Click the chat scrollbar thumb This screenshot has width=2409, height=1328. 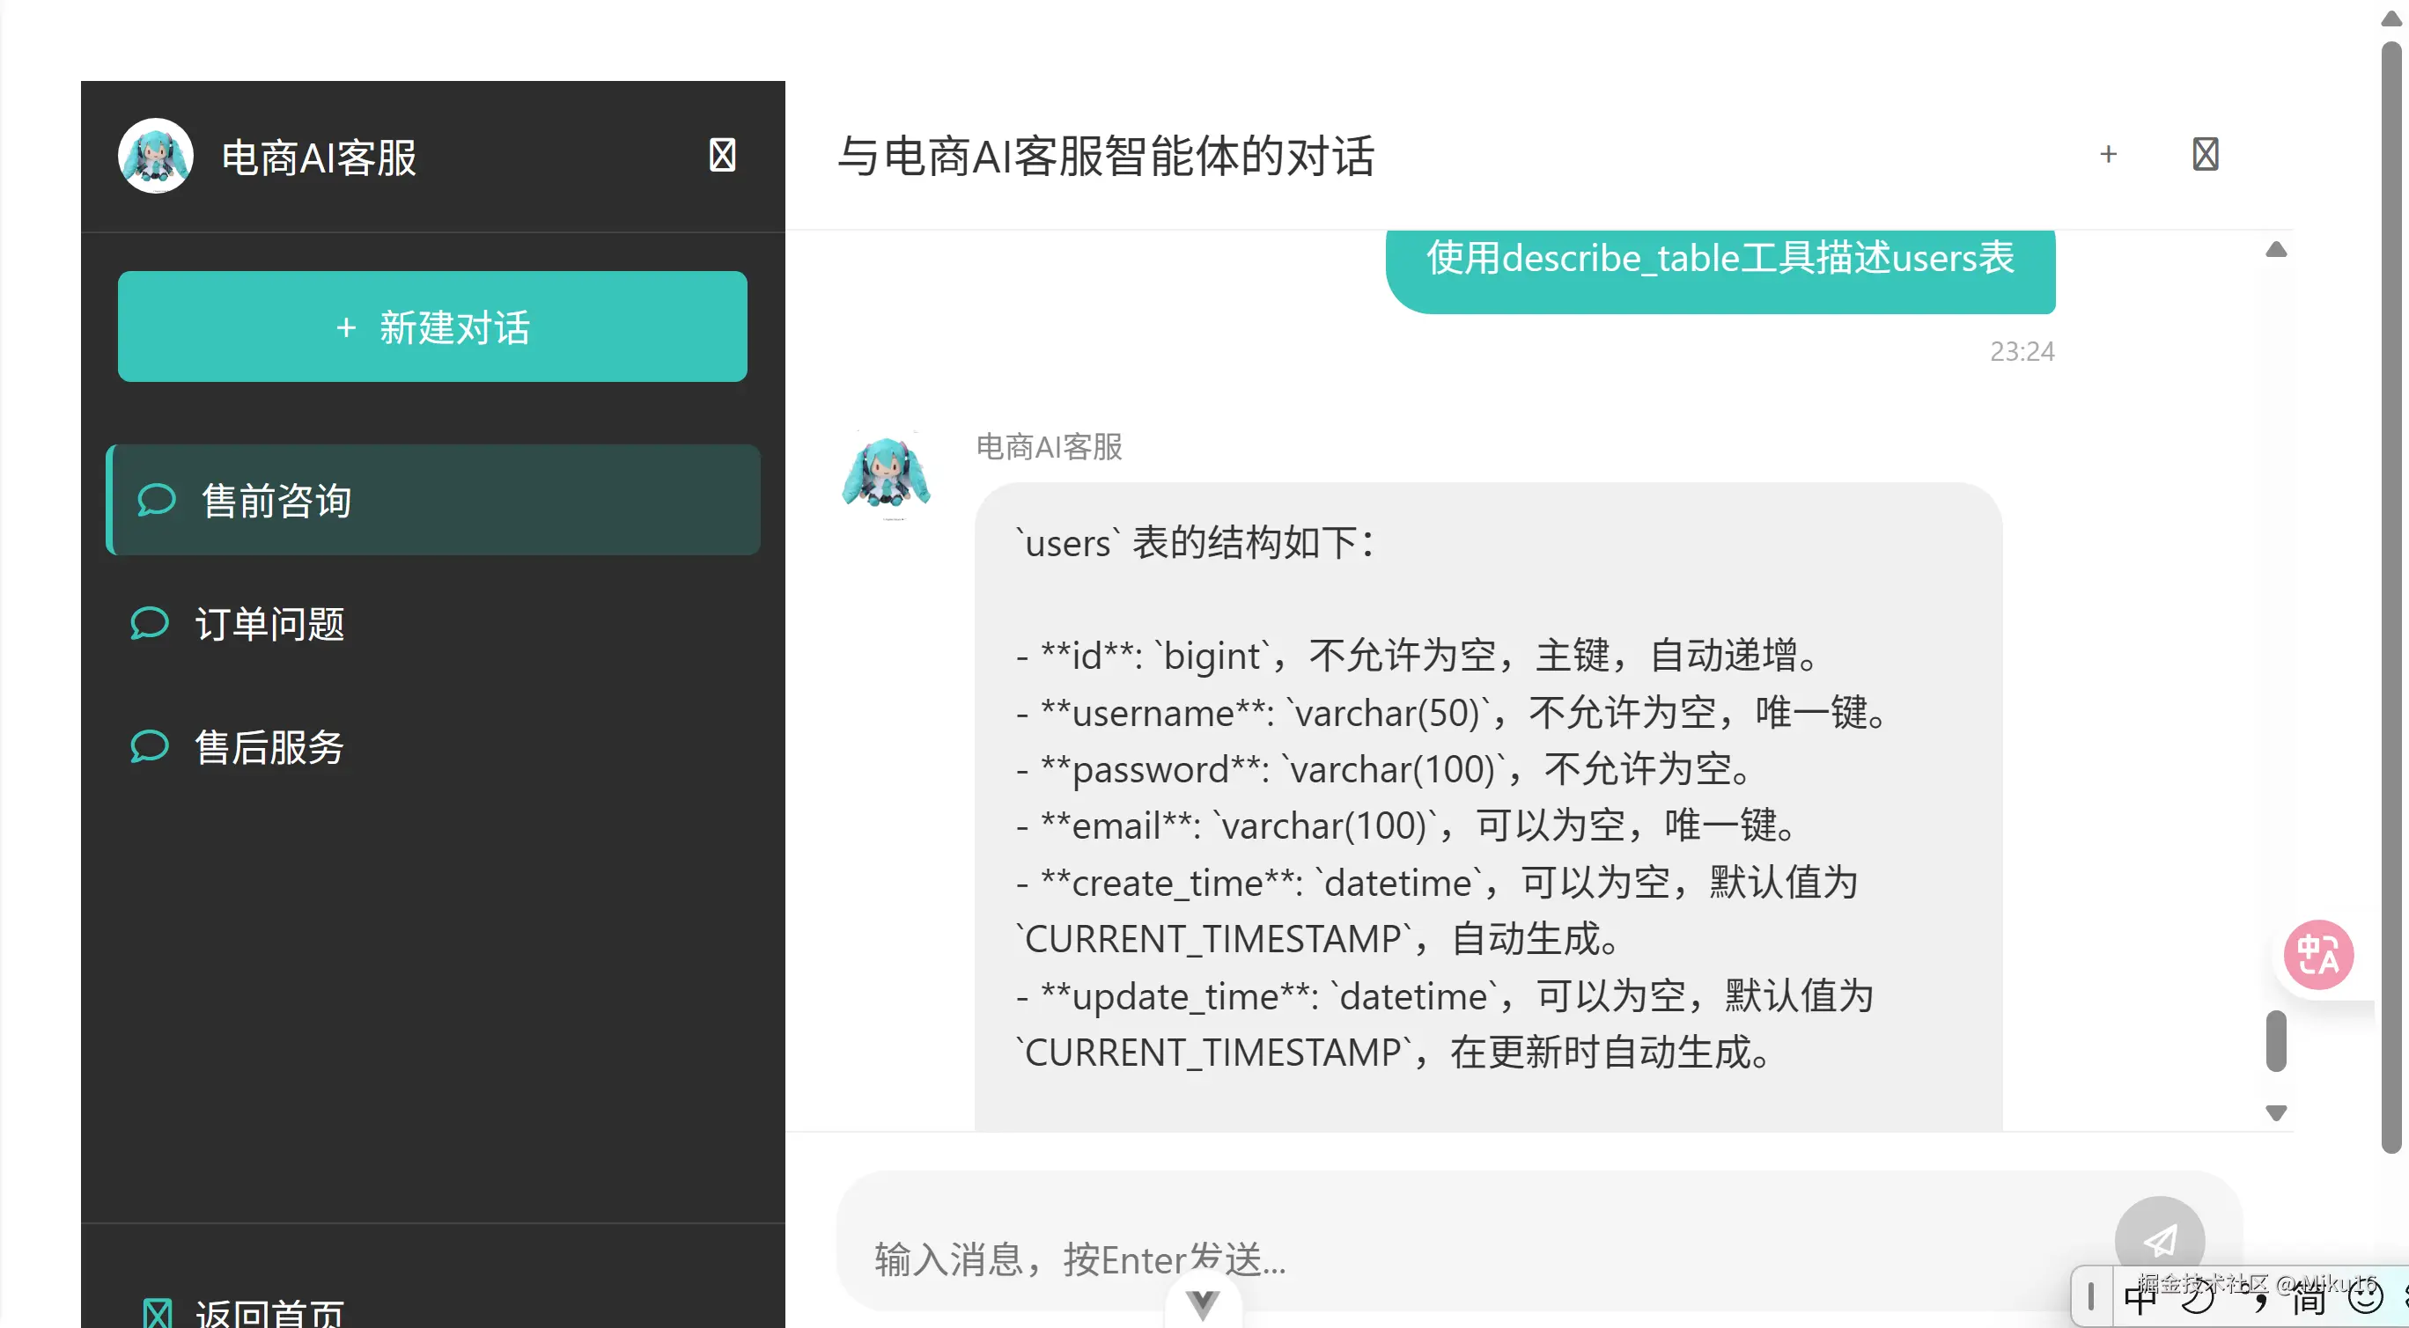click(2276, 1041)
